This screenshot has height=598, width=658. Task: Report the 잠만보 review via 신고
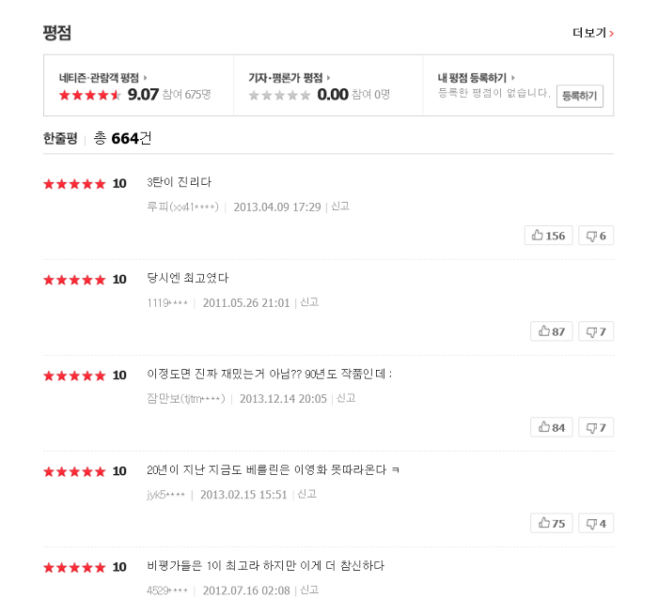pyautogui.click(x=346, y=398)
